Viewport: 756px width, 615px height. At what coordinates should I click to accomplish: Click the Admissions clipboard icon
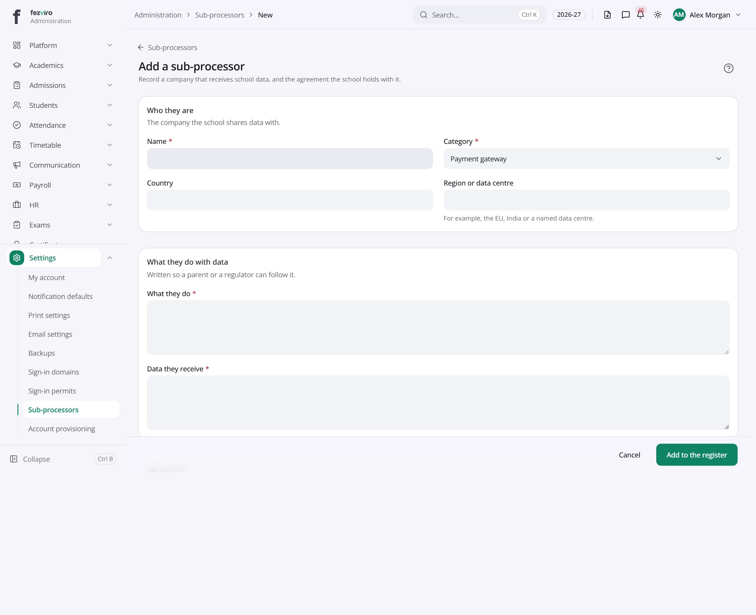point(17,85)
